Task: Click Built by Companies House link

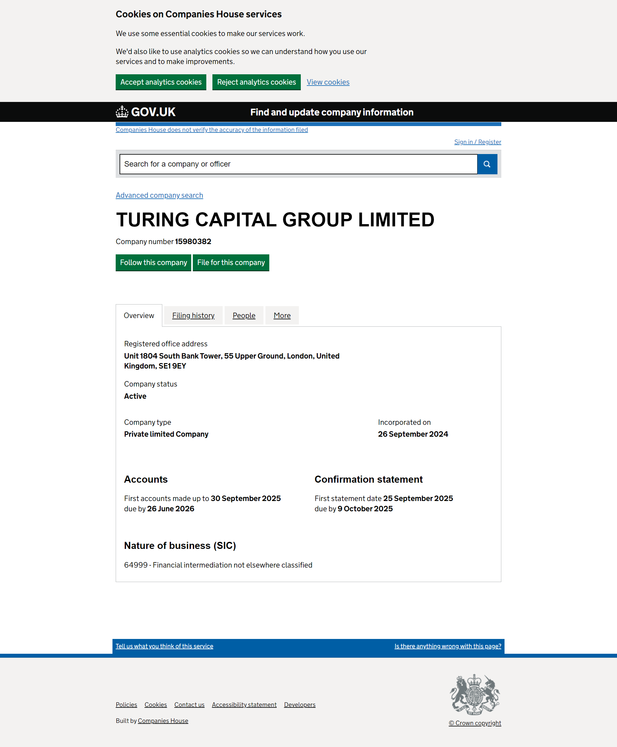Action: tap(163, 721)
